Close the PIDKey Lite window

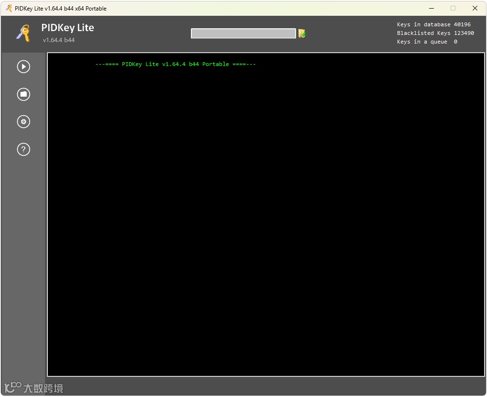tap(475, 9)
